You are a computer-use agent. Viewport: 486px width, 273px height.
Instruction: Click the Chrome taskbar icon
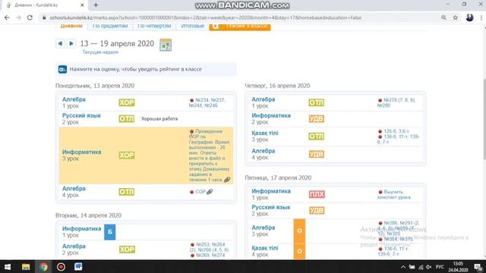43,267
